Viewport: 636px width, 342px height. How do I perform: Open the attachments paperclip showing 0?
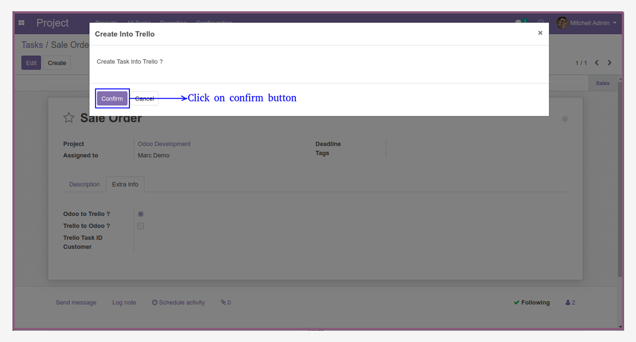(226, 303)
